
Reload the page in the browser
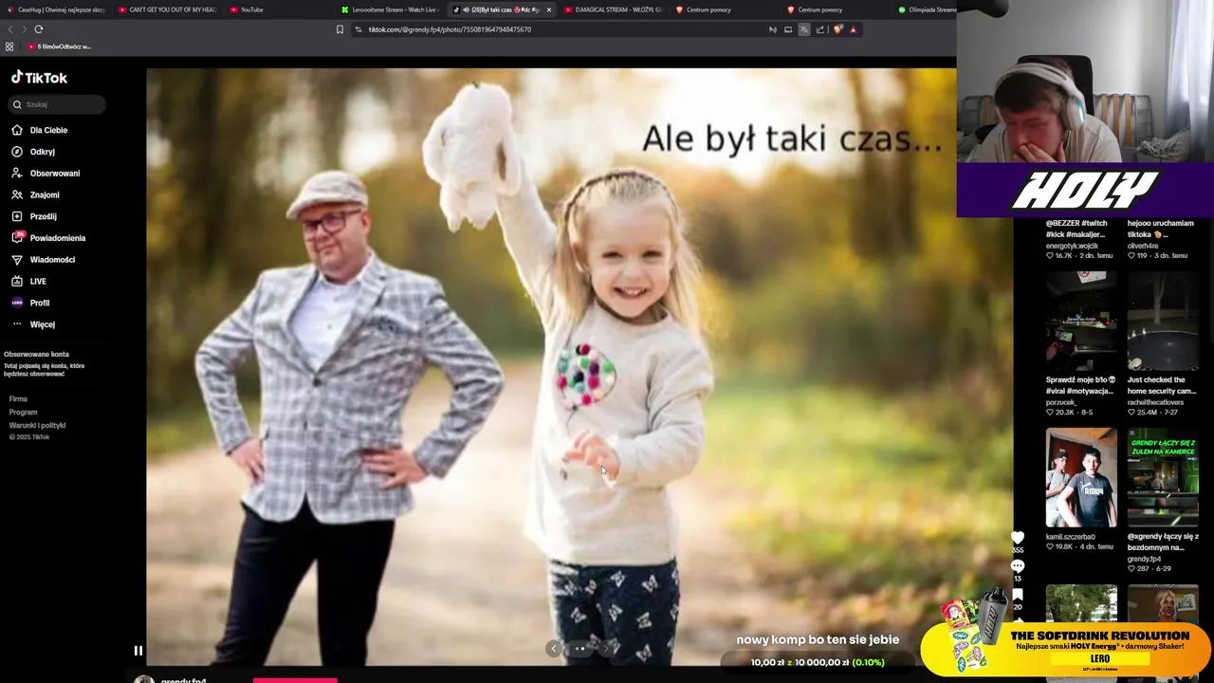pos(39,29)
